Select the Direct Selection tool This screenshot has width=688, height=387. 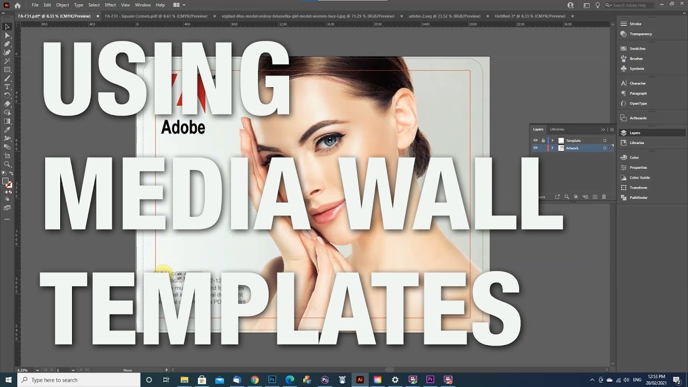pos(7,35)
